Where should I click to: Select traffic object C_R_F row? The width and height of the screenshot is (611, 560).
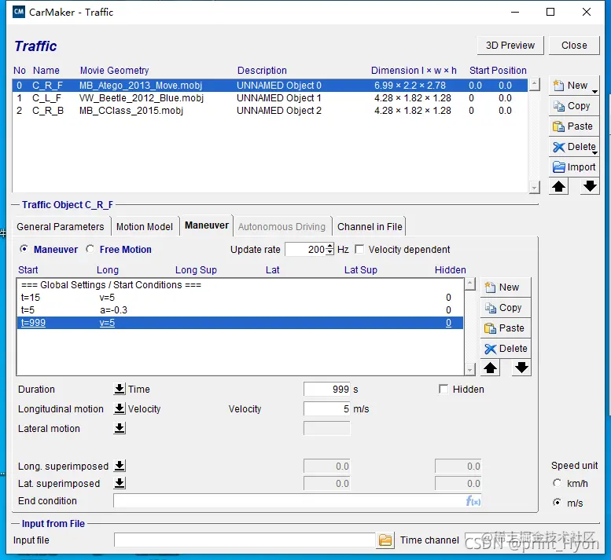pyautogui.click(x=270, y=86)
